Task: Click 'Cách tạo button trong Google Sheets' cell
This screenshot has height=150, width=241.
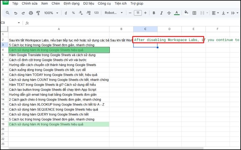Action: tap(59, 89)
